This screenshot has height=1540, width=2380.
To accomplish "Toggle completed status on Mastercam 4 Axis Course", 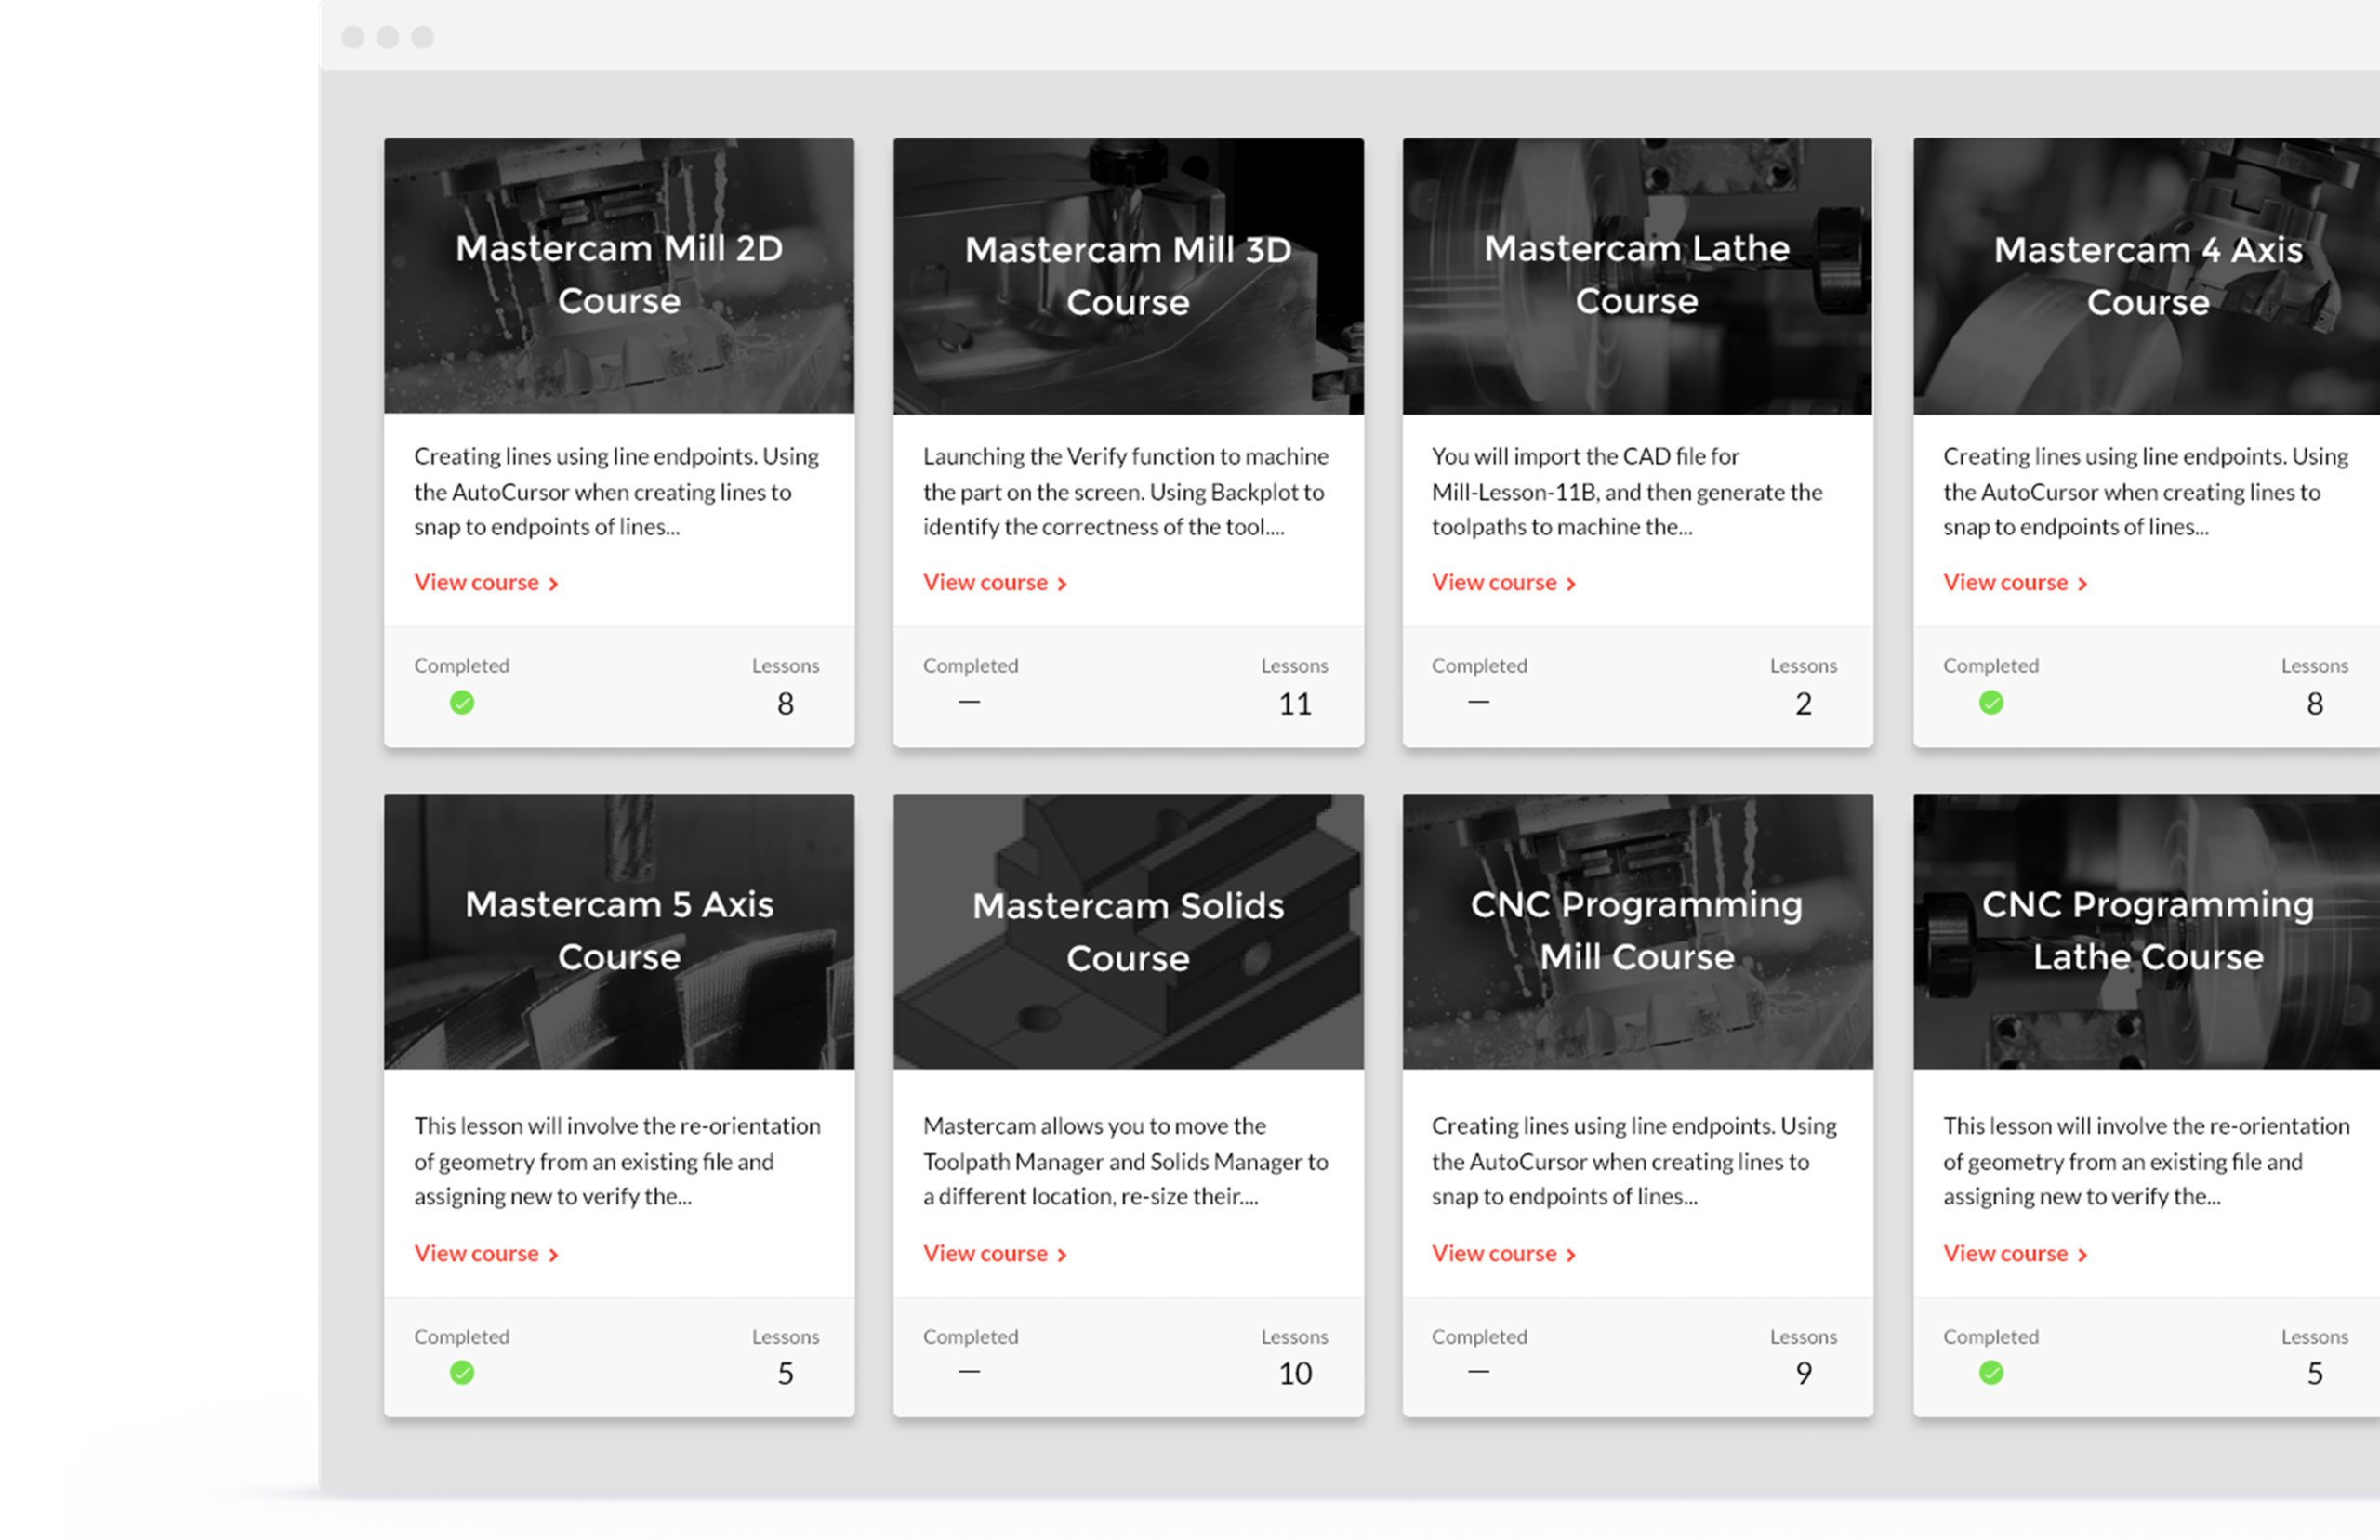I will point(1990,701).
